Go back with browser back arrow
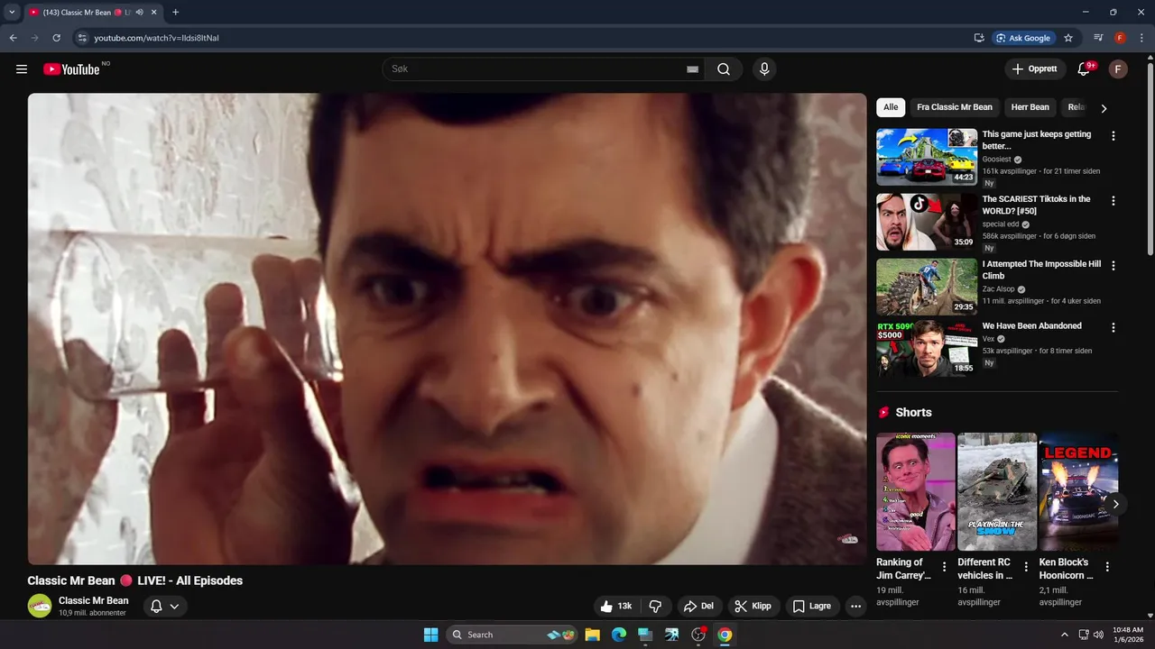Image resolution: width=1155 pixels, height=649 pixels. click(x=13, y=38)
